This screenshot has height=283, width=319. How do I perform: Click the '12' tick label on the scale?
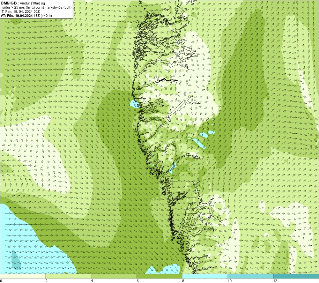point(275,281)
